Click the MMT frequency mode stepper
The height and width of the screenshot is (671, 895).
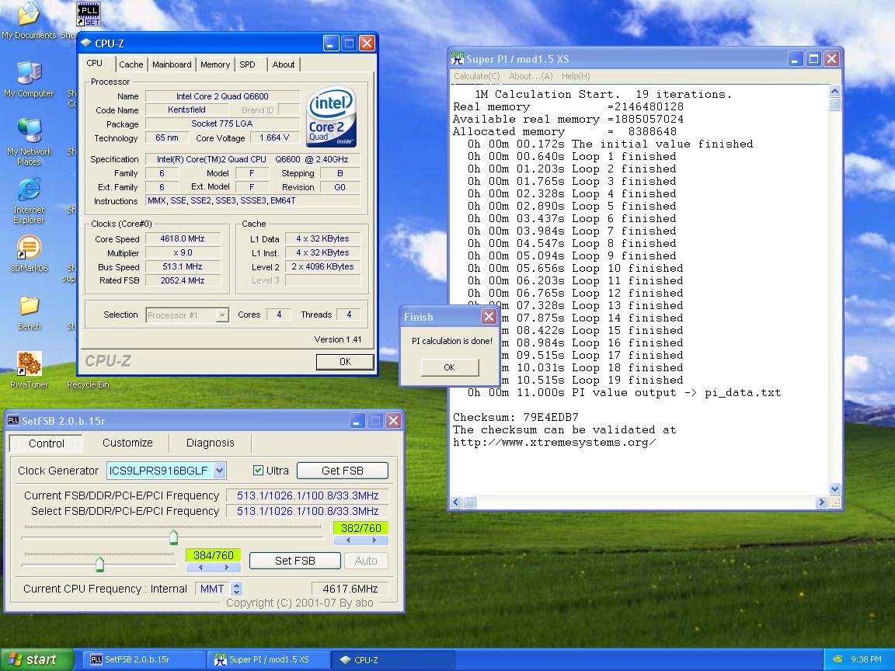tap(237, 589)
